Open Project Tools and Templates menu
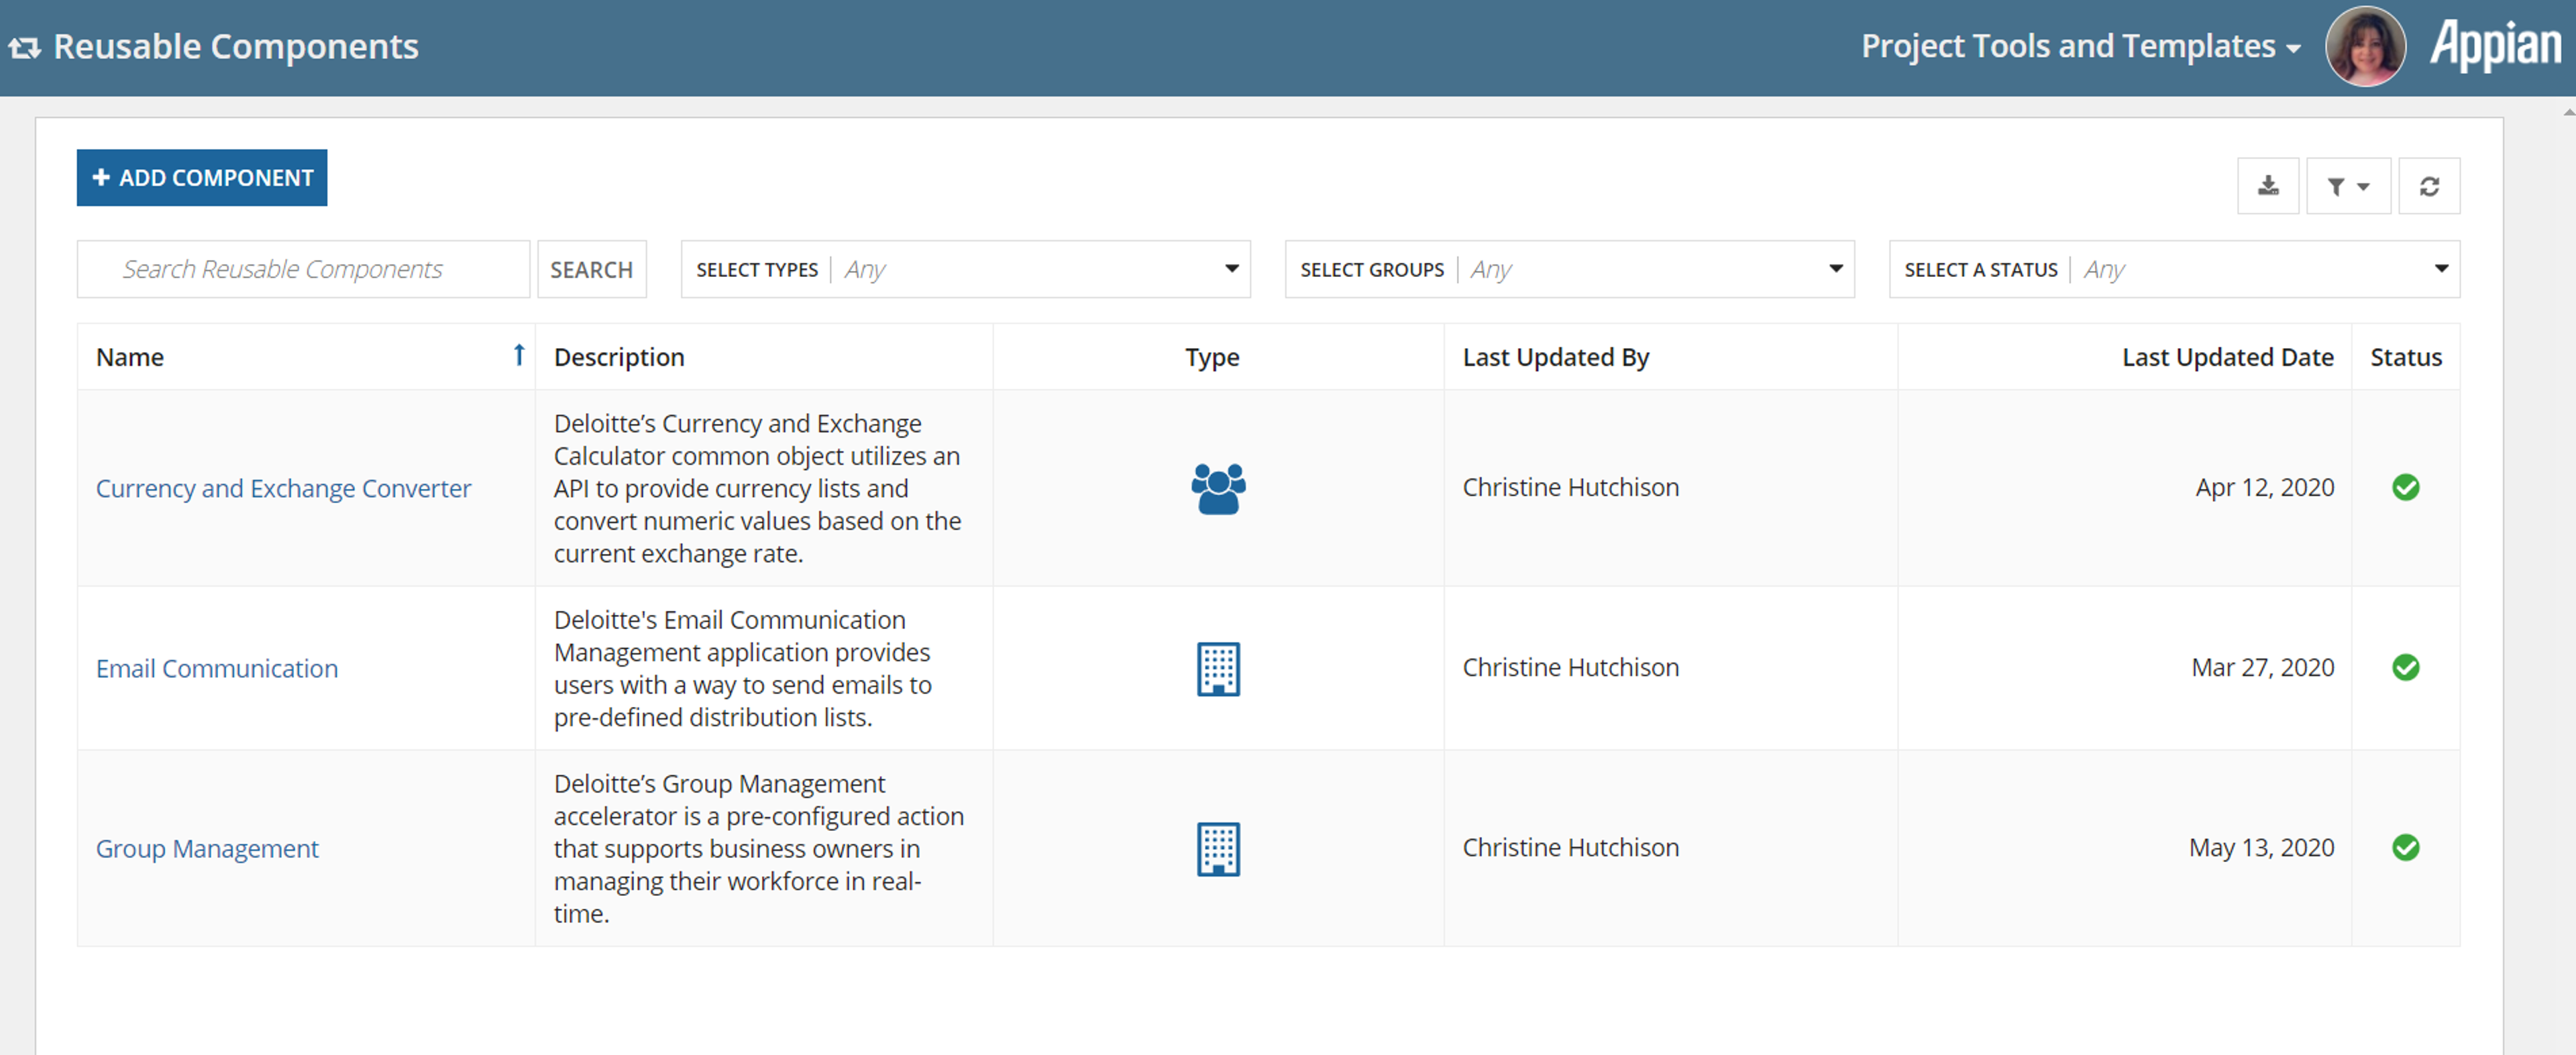This screenshot has height=1055, width=2576. tap(2080, 46)
